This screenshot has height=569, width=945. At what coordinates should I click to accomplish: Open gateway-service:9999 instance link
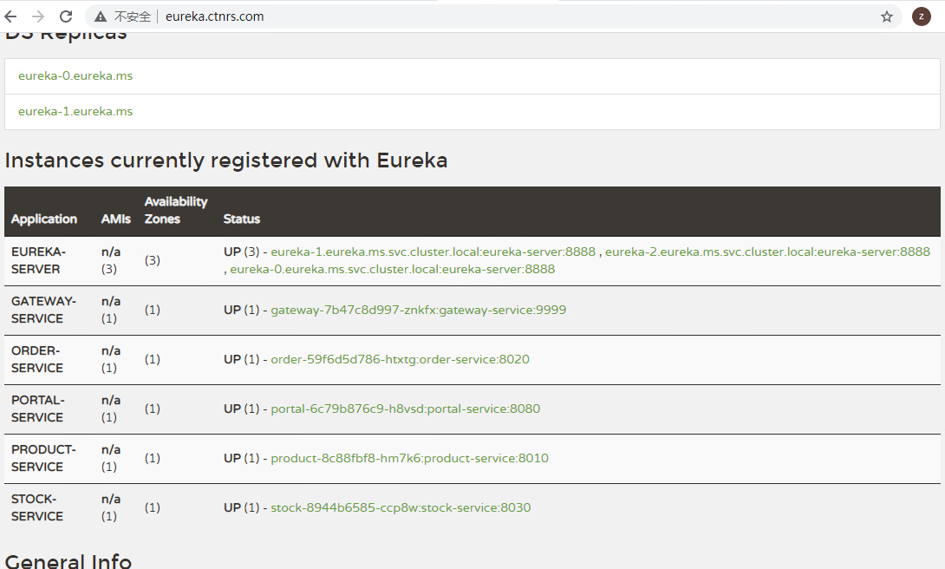coord(418,310)
